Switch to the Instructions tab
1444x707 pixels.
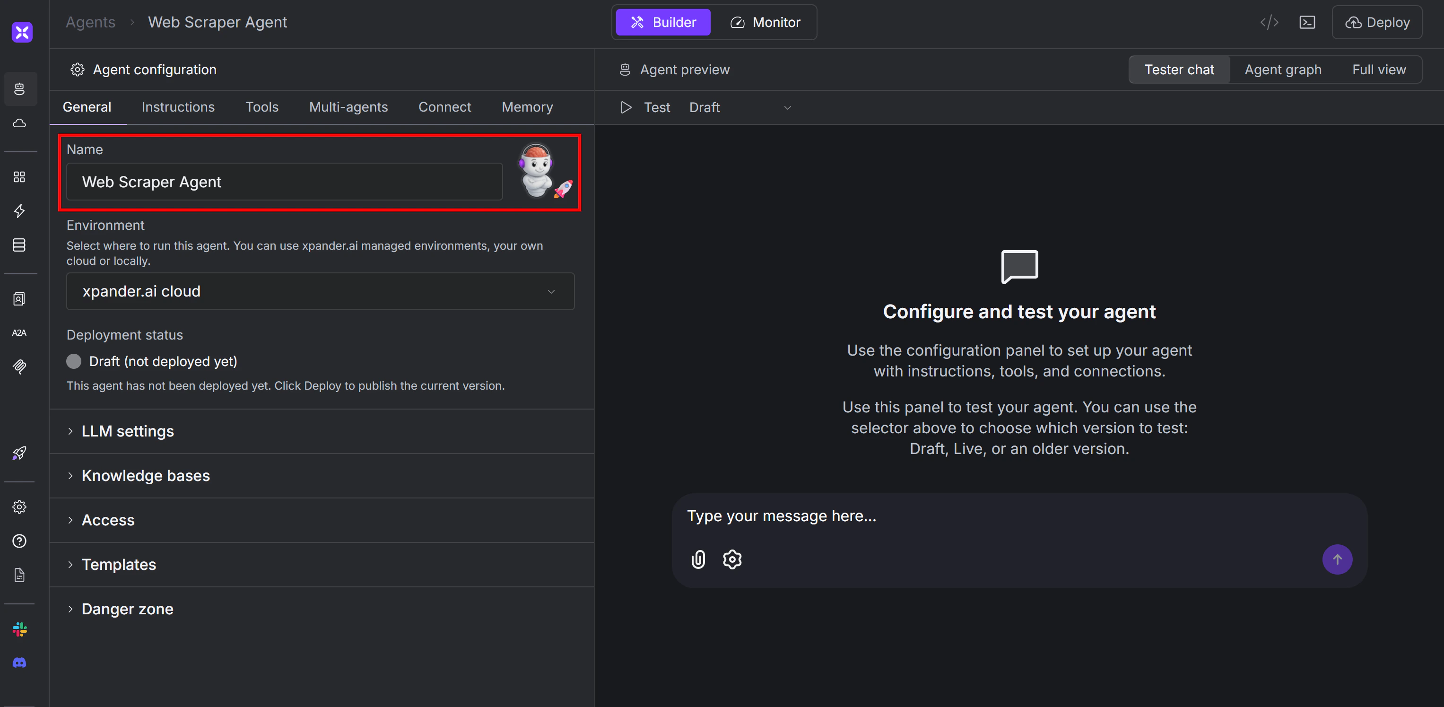tap(178, 106)
